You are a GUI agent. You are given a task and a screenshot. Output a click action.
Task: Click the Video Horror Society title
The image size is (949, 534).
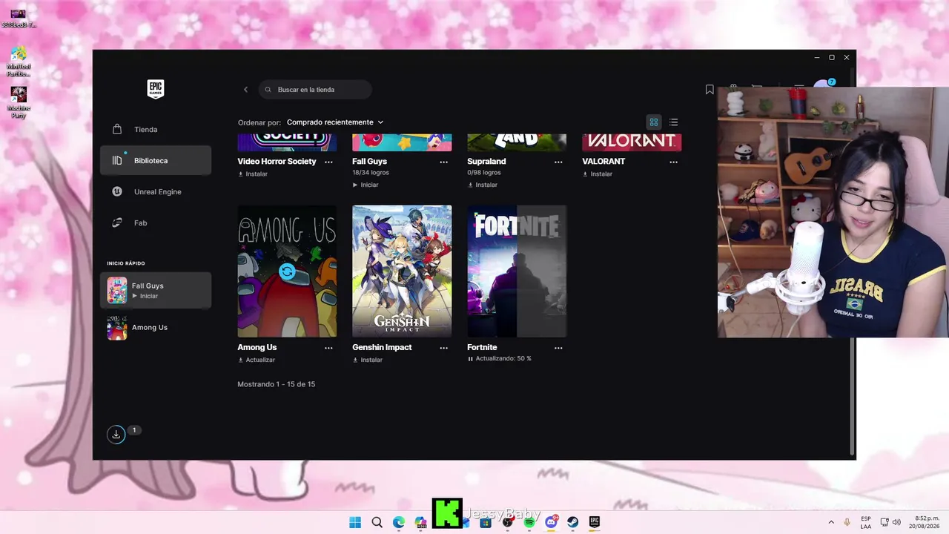tap(277, 162)
